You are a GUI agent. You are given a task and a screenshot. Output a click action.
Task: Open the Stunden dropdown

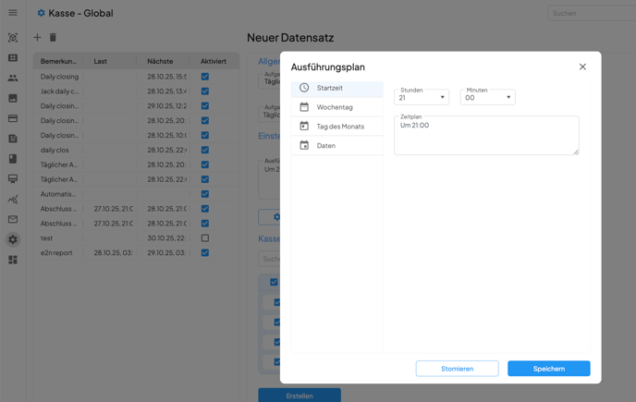click(x=422, y=97)
